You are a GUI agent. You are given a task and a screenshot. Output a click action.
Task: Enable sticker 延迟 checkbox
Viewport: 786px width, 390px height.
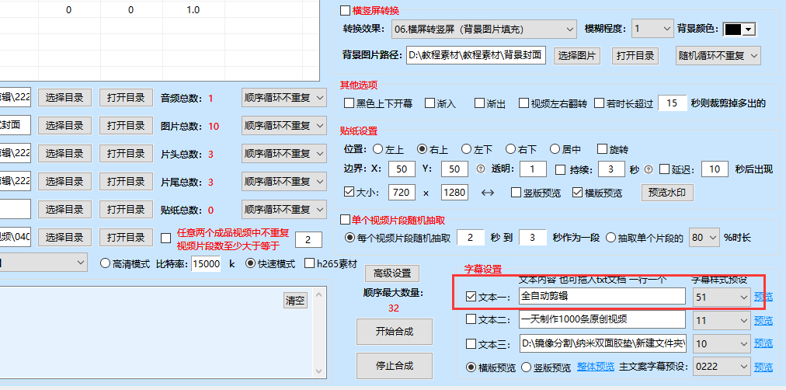[x=664, y=169]
